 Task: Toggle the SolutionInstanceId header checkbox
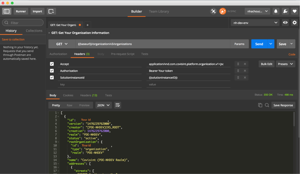pos(52,77)
